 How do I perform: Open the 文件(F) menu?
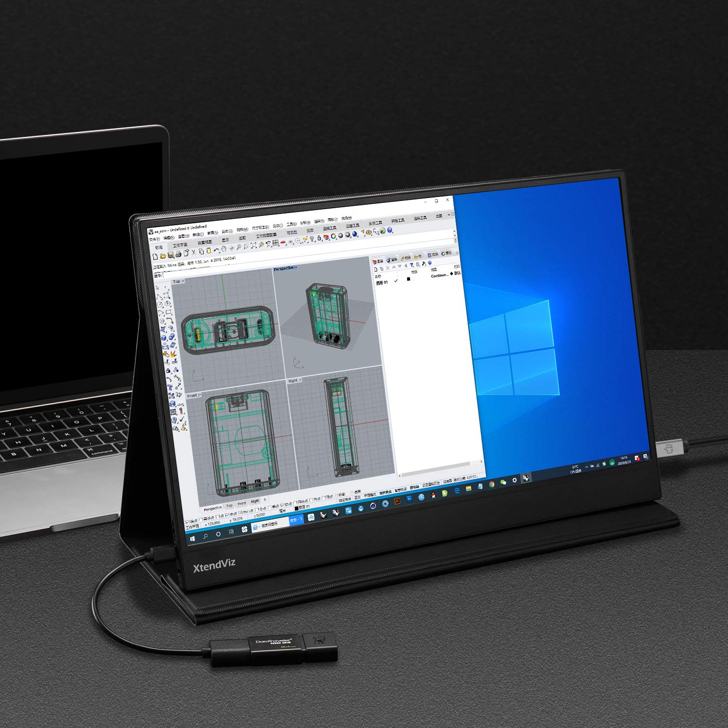point(155,239)
